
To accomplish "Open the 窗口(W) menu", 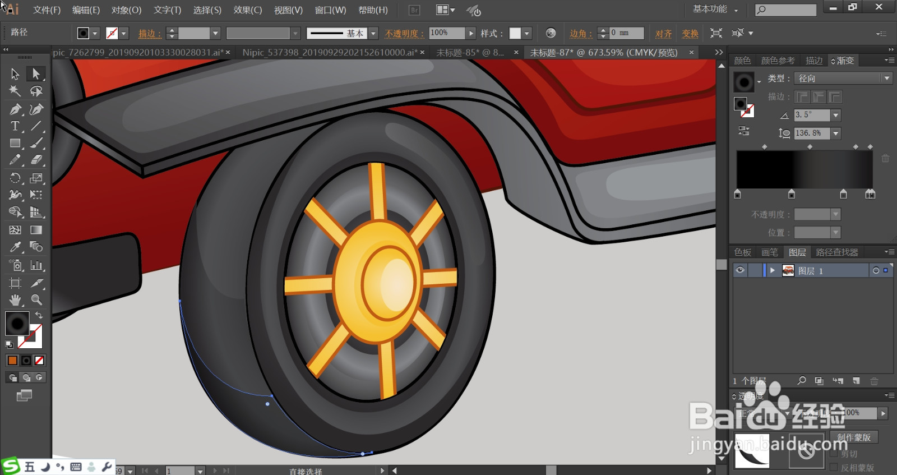I will [330, 10].
